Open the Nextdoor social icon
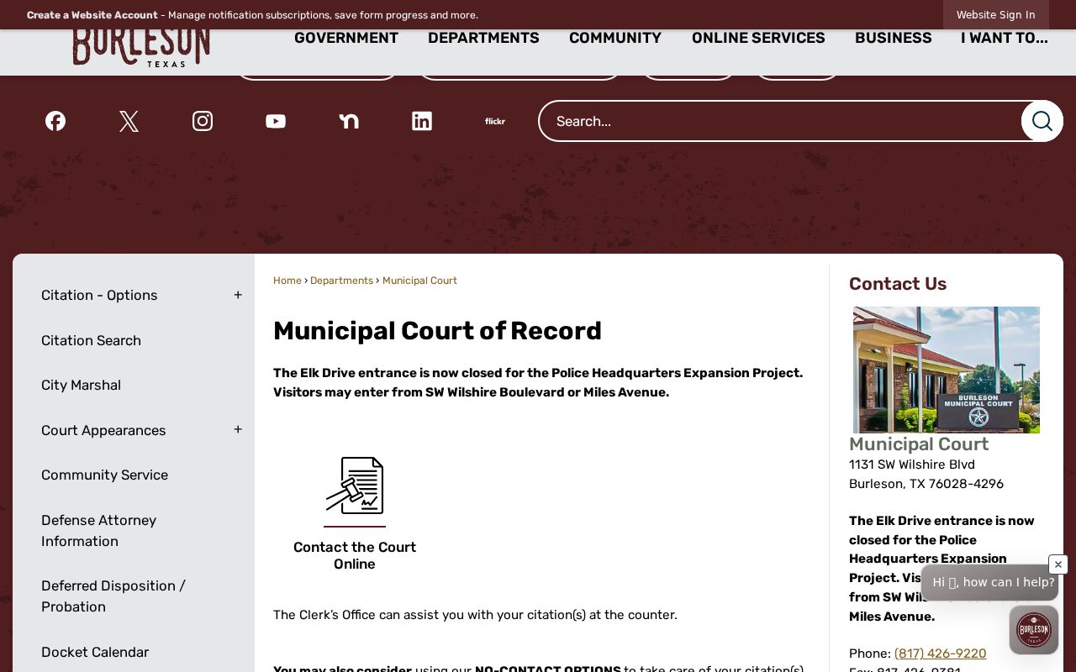The image size is (1076, 672). pos(349,121)
